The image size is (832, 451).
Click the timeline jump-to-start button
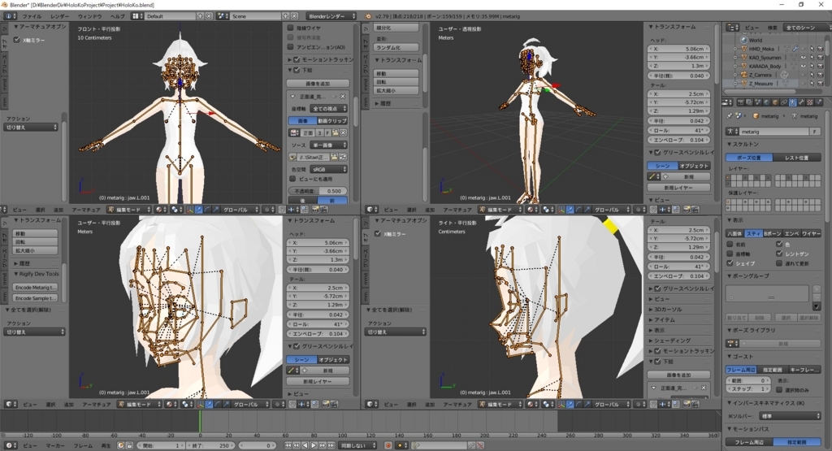(288, 445)
